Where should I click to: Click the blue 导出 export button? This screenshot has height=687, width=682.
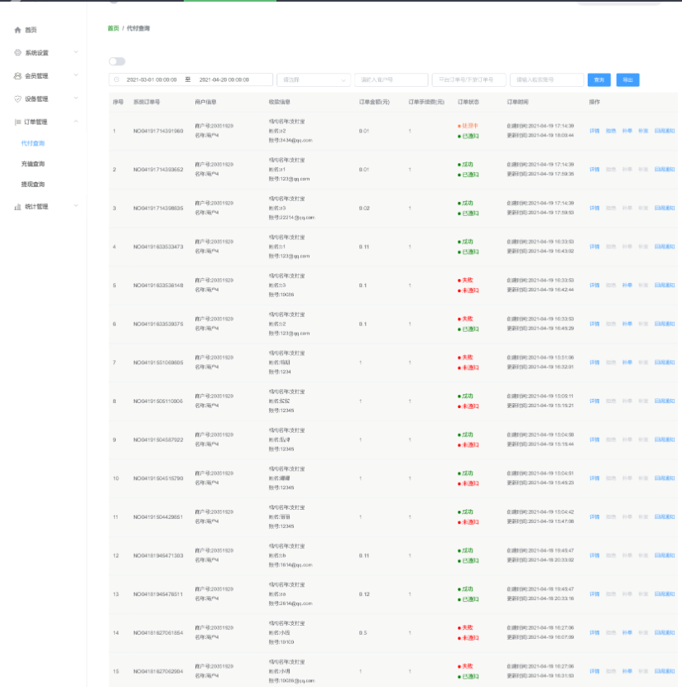[627, 80]
